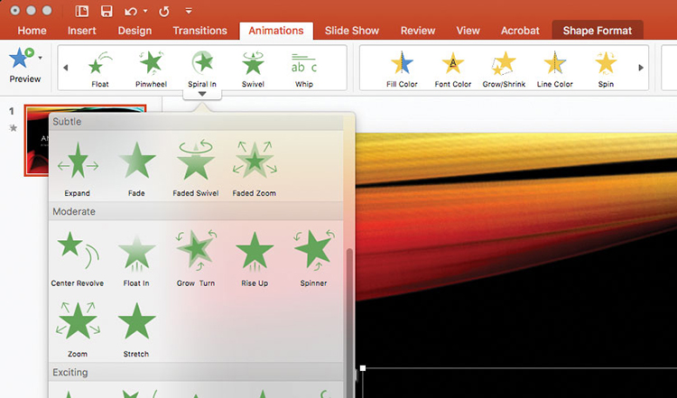Choose the Spinner moderate animation
The width and height of the screenshot is (677, 398).
[x=313, y=259]
